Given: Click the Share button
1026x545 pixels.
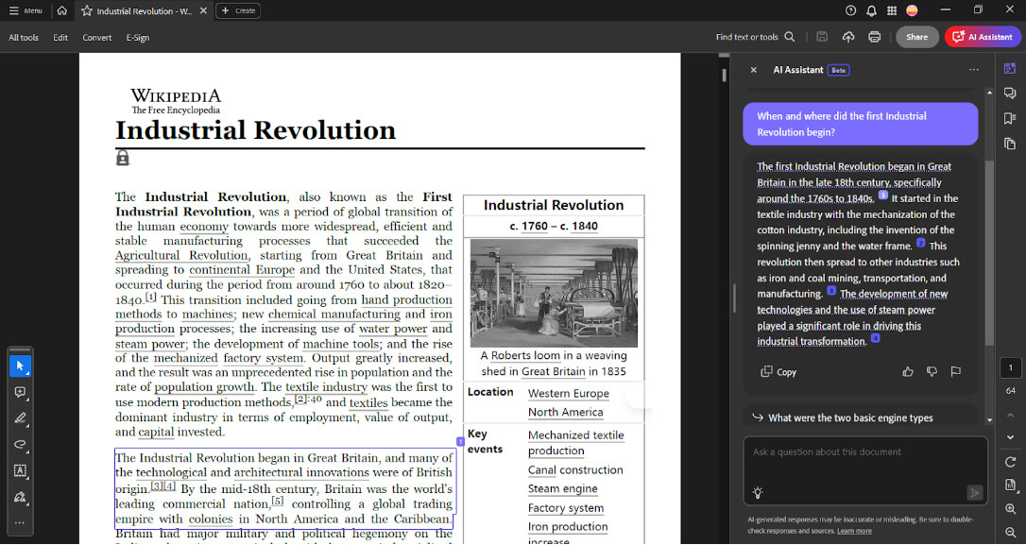Looking at the screenshot, I should click(916, 37).
